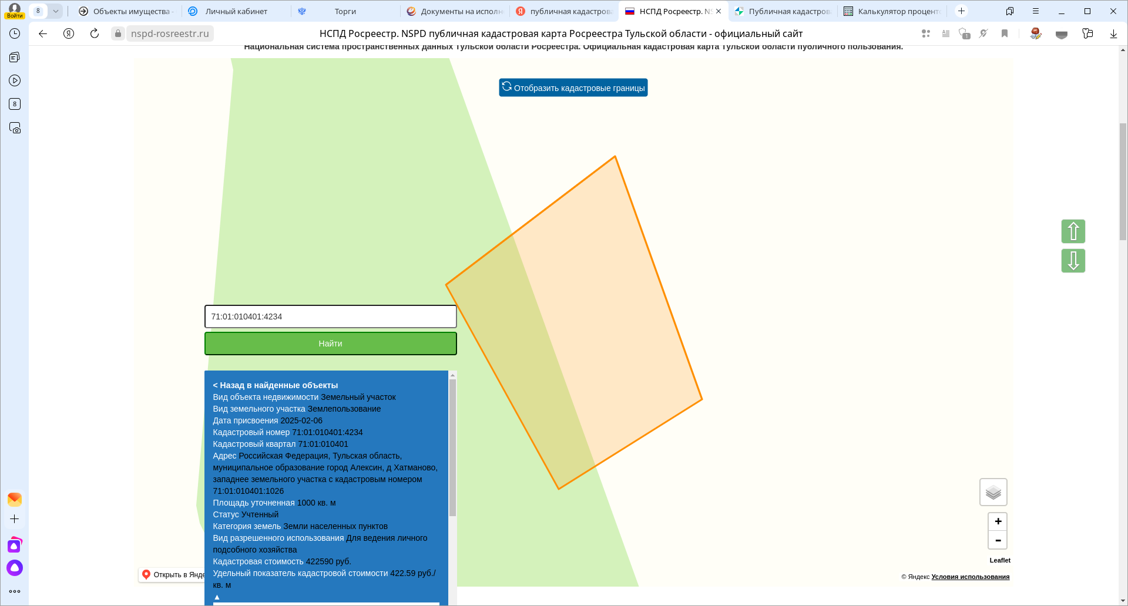Click the info panel scrollbar

click(452, 446)
